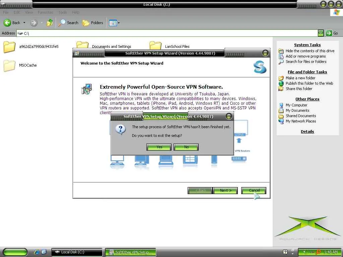Open the File menu
The image size is (343, 257).
tap(6, 12)
